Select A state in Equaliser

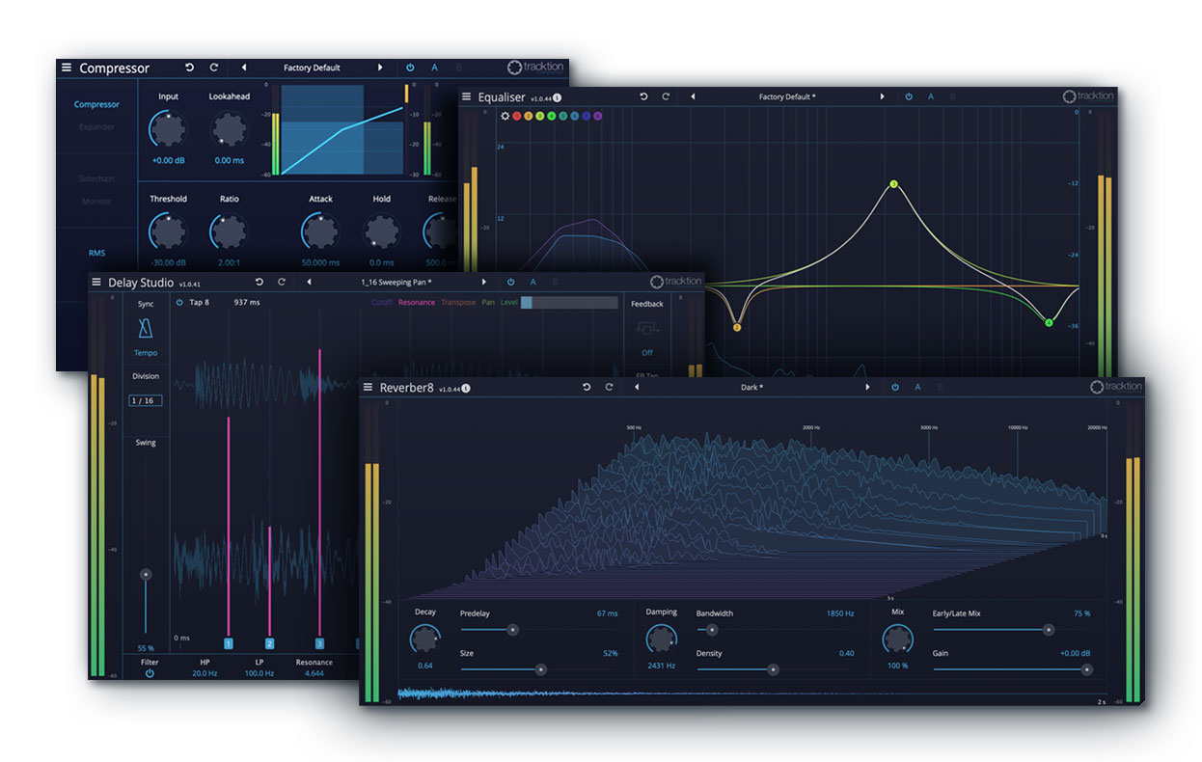[x=931, y=96]
